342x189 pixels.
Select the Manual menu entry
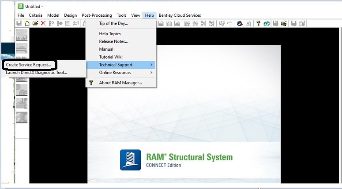coord(121,49)
